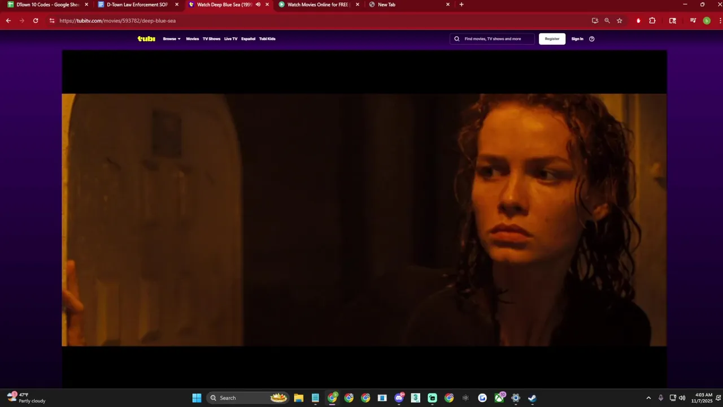
Task: Open Notepad from the taskbar
Action: click(315, 398)
